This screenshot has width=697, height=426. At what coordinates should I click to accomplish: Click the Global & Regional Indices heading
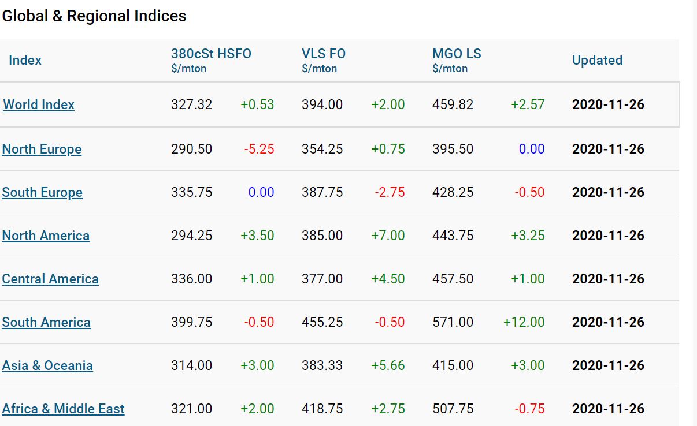pyautogui.click(x=94, y=16)
